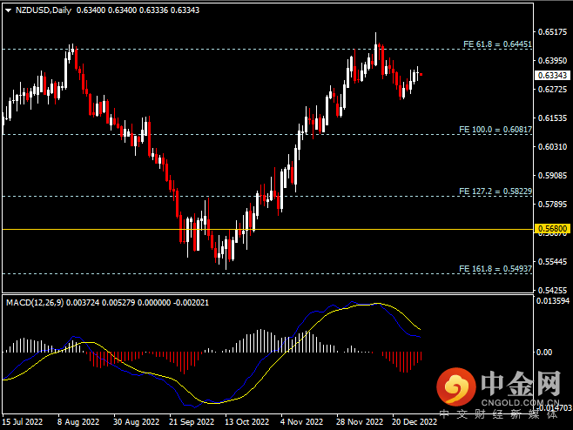Viewport: 573px width, 430px height.
Task: Click the 21 Sep 2022 date label
Action: click(190, 420)
